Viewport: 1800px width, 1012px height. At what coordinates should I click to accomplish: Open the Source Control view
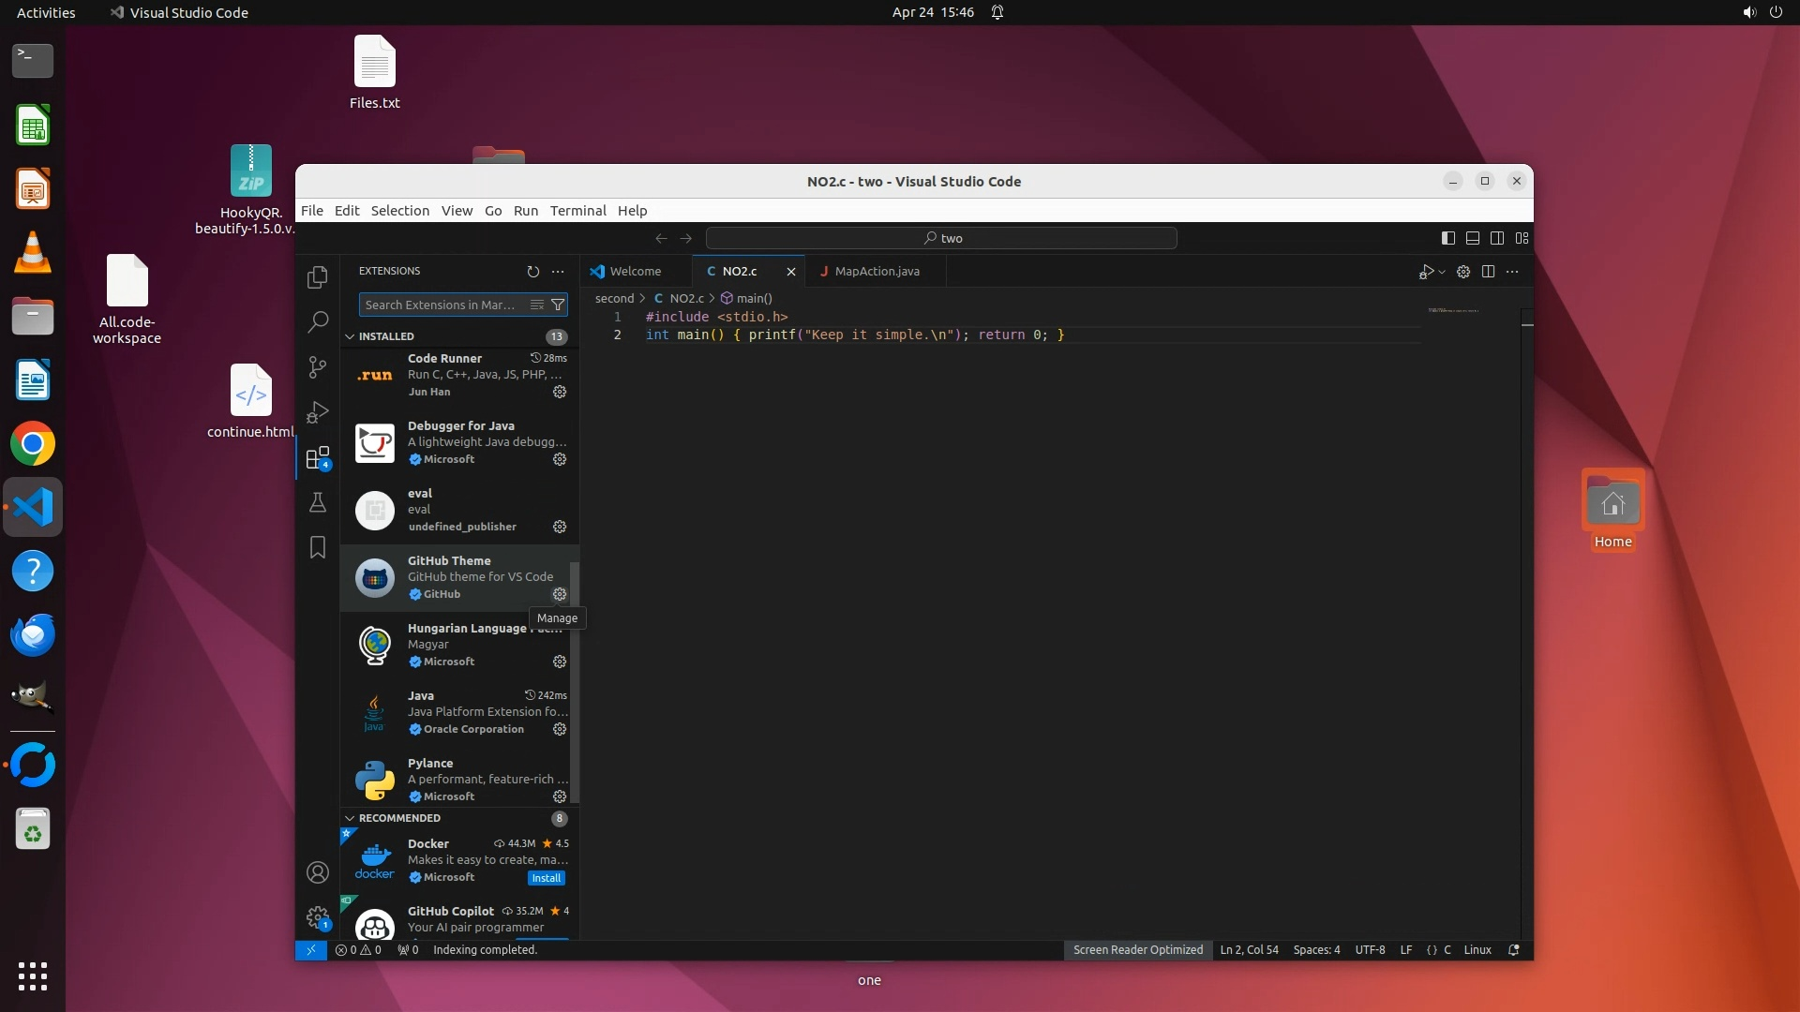point(318,367)
